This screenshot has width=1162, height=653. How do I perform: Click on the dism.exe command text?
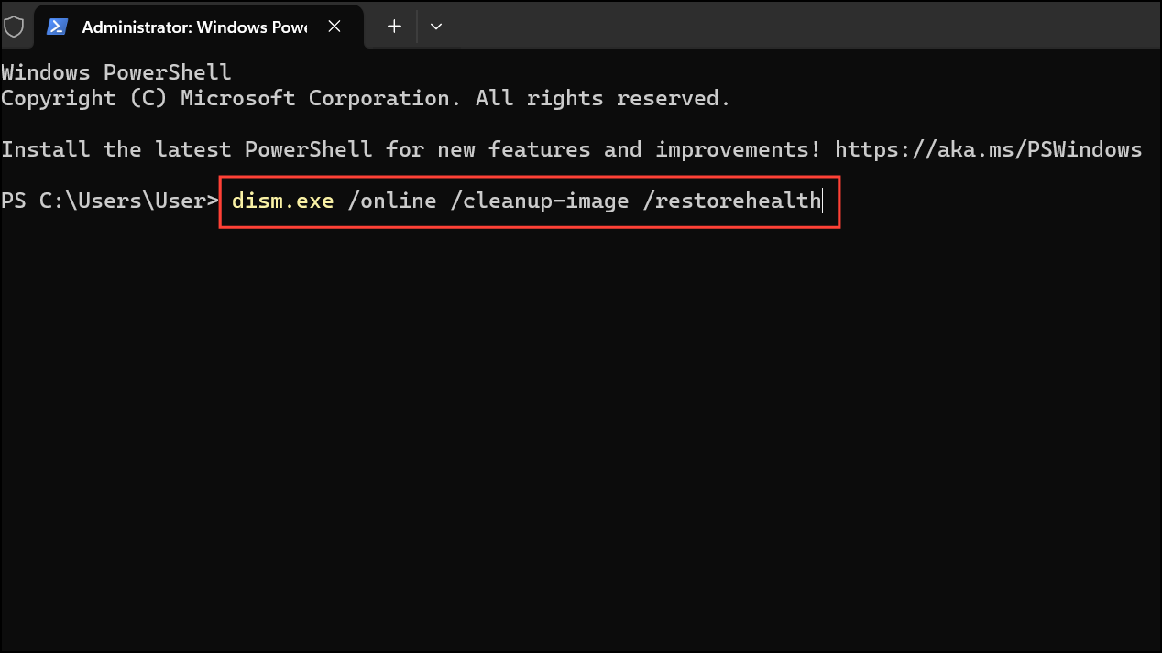[x=282, y=201]
